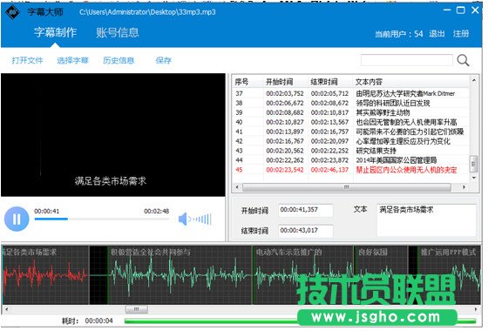
Task: Click the 退出 logout link
Action: point(437,33)
